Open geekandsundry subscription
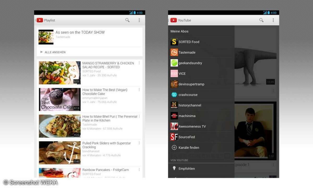313x188 pixels. coord(201,63)
